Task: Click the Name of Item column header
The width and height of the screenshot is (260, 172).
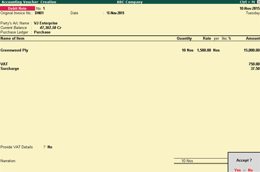Action: [12, 38]
